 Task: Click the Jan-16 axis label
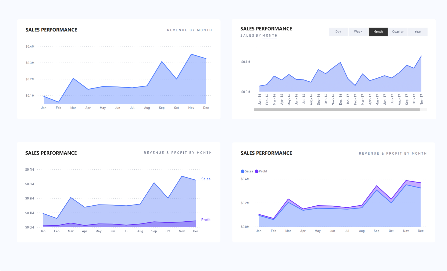click(x=260, y=99)
